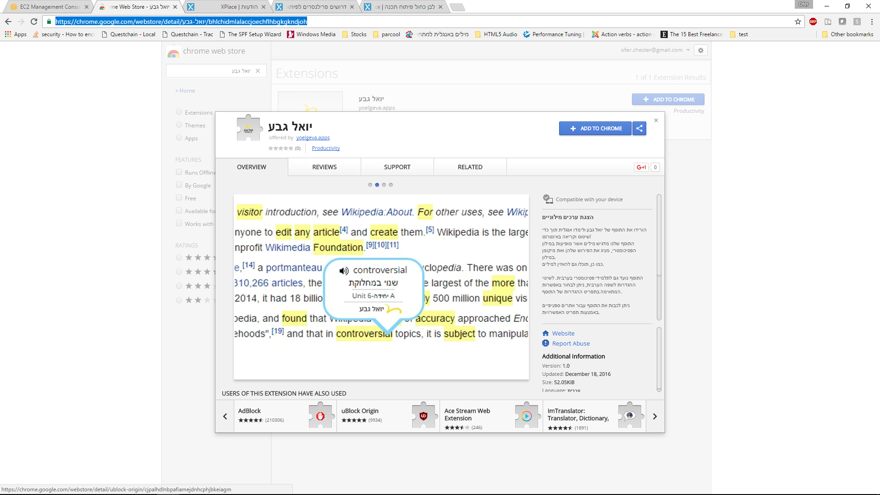
Task: Open the account email dropdown
Action: point(655,50)
